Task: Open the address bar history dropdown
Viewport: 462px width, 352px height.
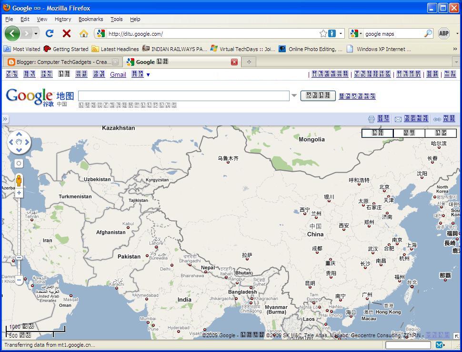Action: tap(341, 33)
